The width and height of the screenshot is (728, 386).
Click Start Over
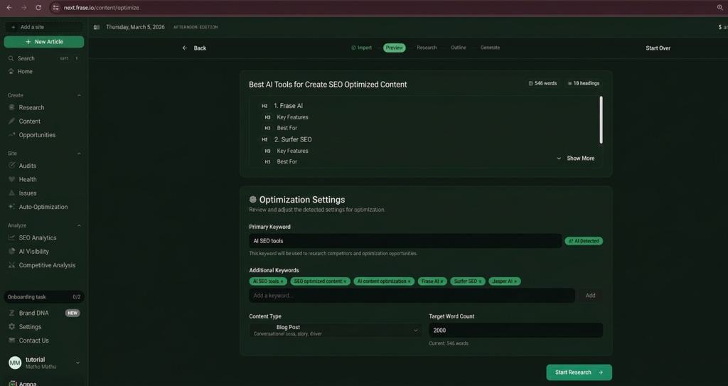point(658,48)
